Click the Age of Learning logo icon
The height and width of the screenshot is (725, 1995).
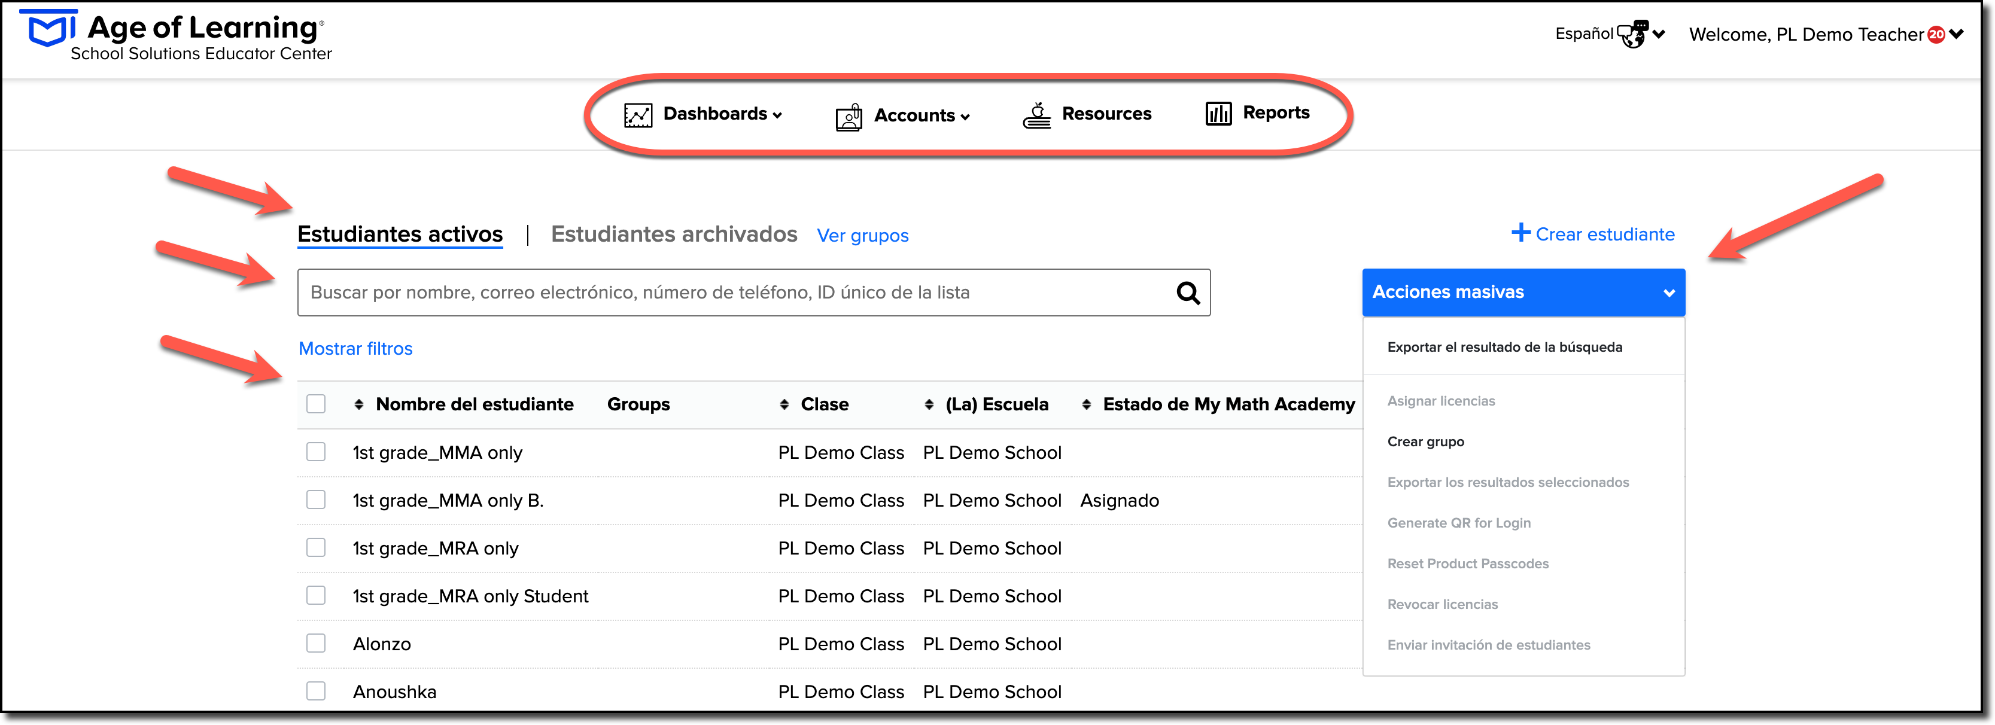tap(48, 29)
